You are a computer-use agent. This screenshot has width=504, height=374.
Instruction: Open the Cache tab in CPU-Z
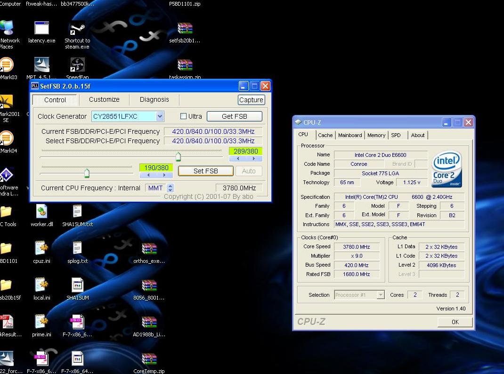325,135
